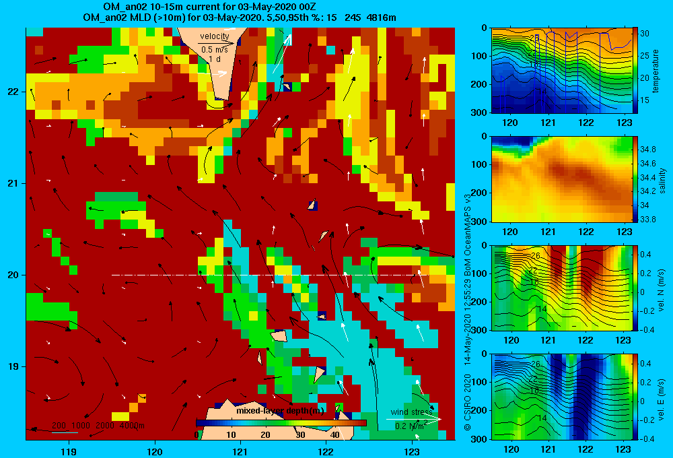Click the "velocity" legend label
This screenshot has height=458, width=673.
click(x=215, y=36)
